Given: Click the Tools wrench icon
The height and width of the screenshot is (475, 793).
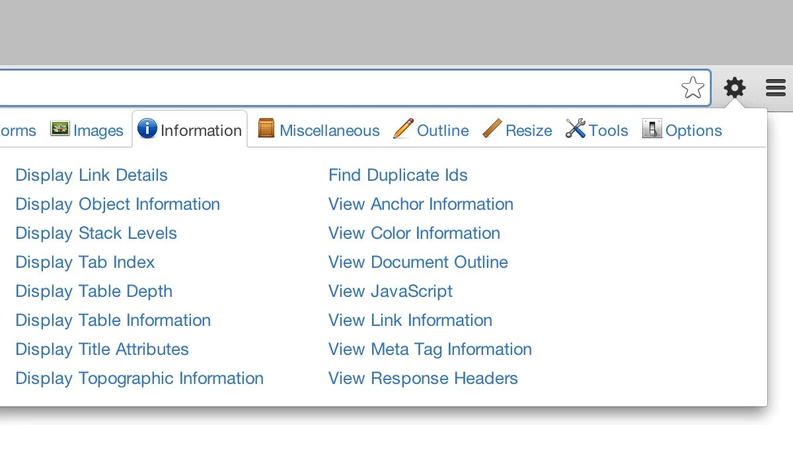Looking at the screenshot, I should (x=576, y=129).
